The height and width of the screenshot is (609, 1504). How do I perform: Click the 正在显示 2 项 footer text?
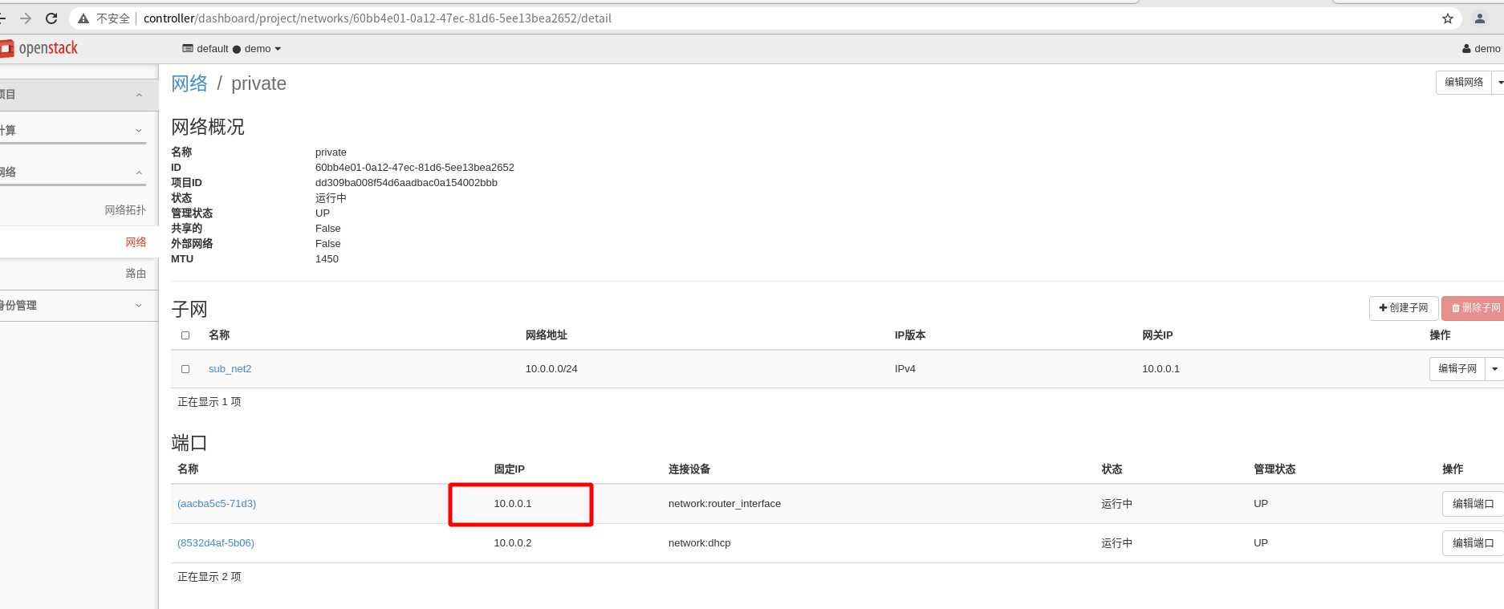coord(209,577)
